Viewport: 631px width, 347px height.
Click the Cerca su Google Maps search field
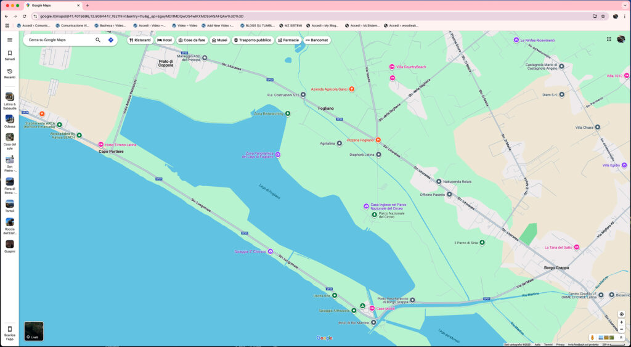click(x=60, y=40)
